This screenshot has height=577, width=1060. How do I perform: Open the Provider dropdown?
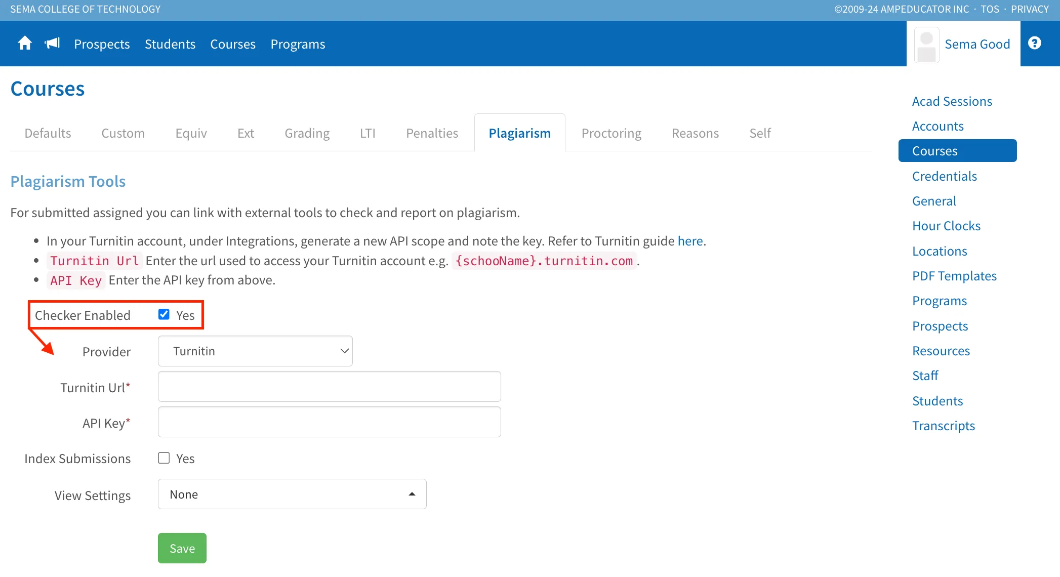tap(255, 351)
